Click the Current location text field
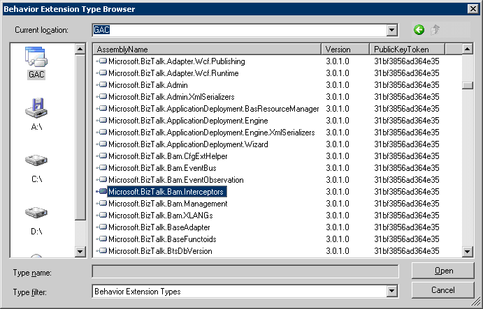 240,30
